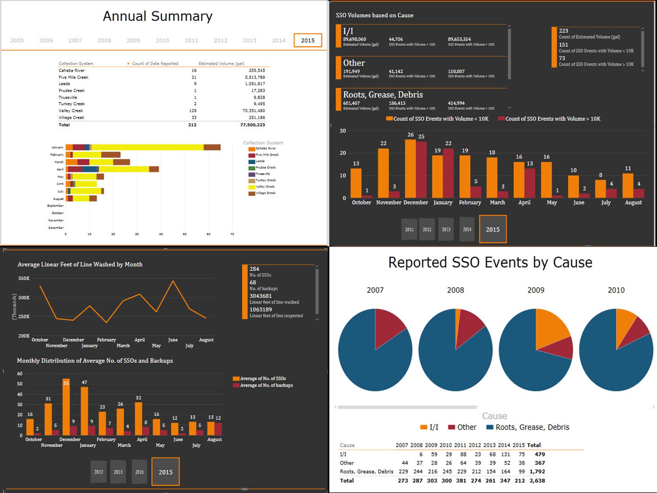Select the 2012 tile below the monthly SSOs chart
The width and height of the screenshot is (657, 493).
(99, 472)
